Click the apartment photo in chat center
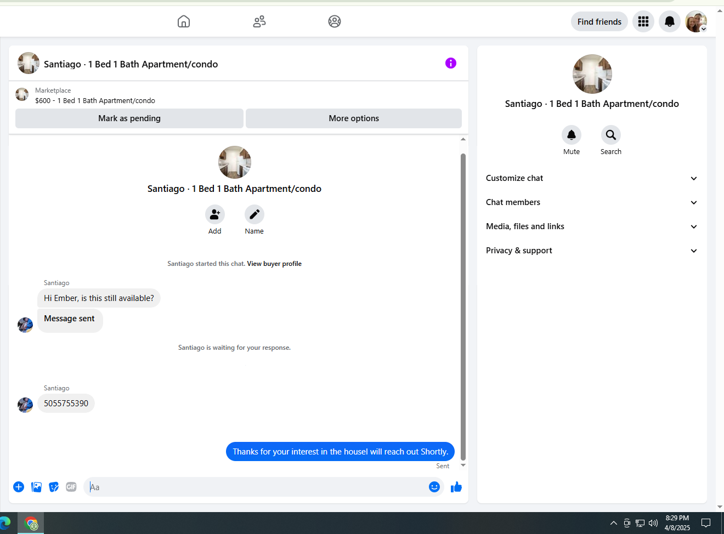This screenshot has width=724, height=534. coord(235,162)
